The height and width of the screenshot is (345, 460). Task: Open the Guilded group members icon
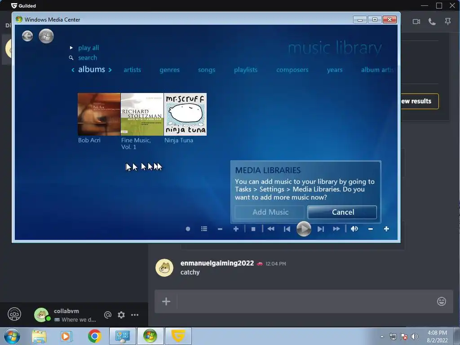[14, 314]
